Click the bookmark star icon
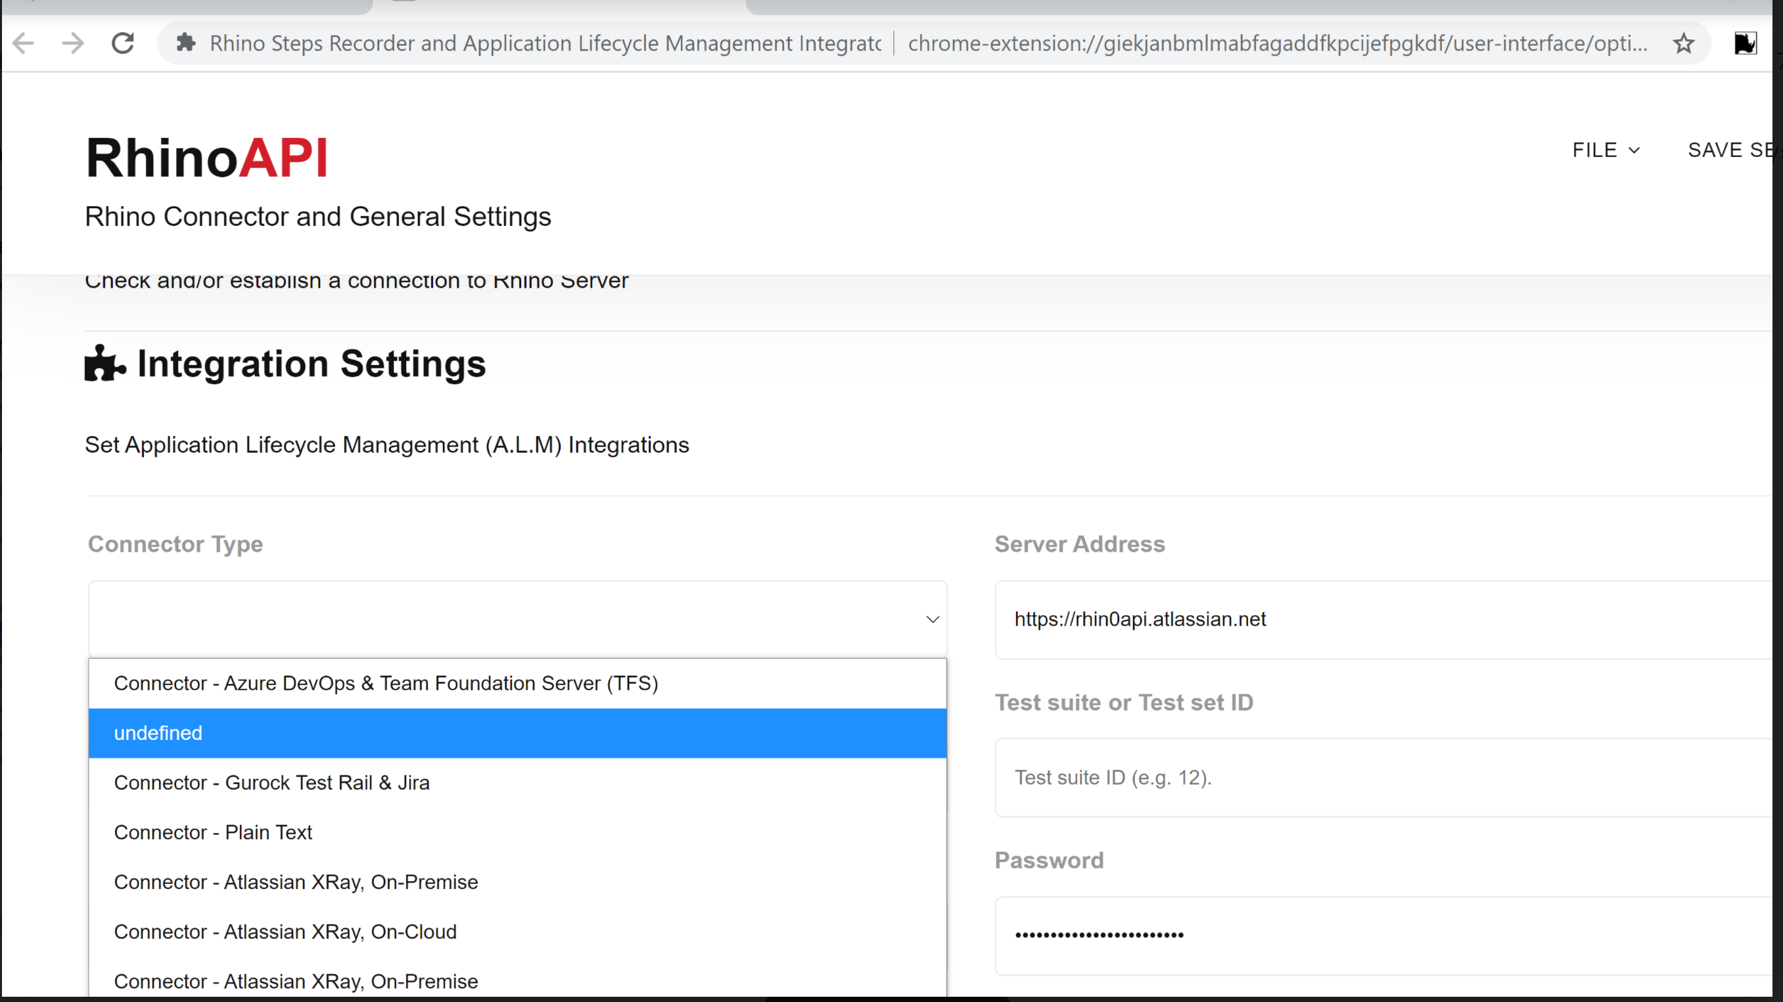This screenshot has width=1783, height=1002. click(x=1684, y=43)
